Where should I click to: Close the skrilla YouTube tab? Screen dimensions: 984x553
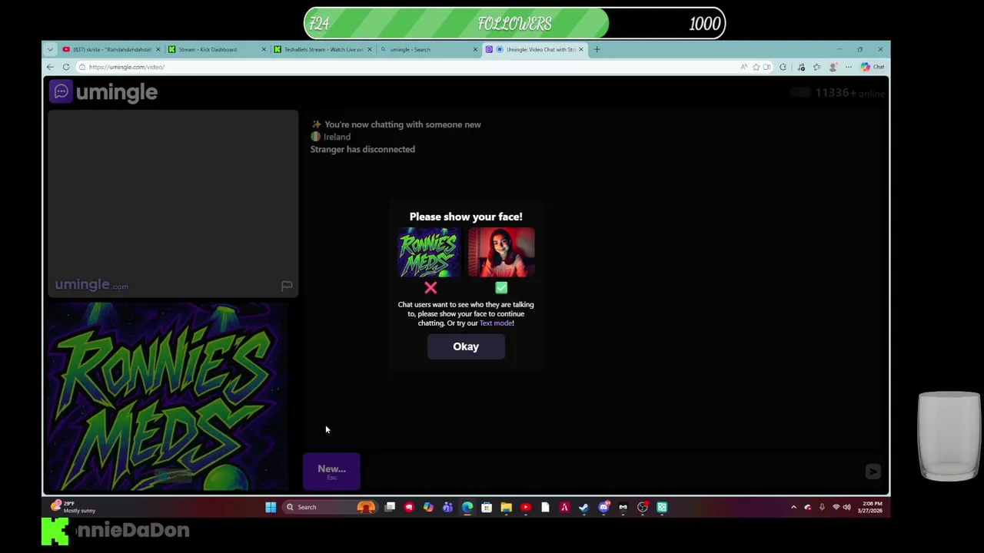(x=158, y=49)
